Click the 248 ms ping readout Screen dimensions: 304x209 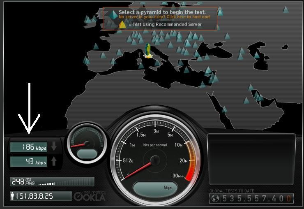(23, 181)
